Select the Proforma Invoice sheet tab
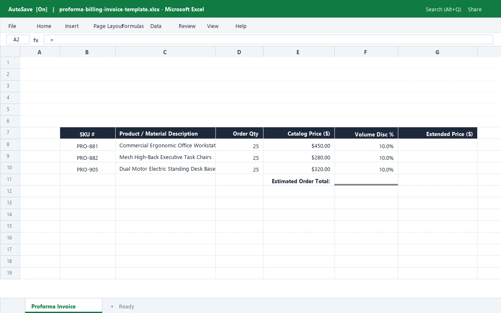The height and width of the screenshot is (313, 501). (63, 306)
